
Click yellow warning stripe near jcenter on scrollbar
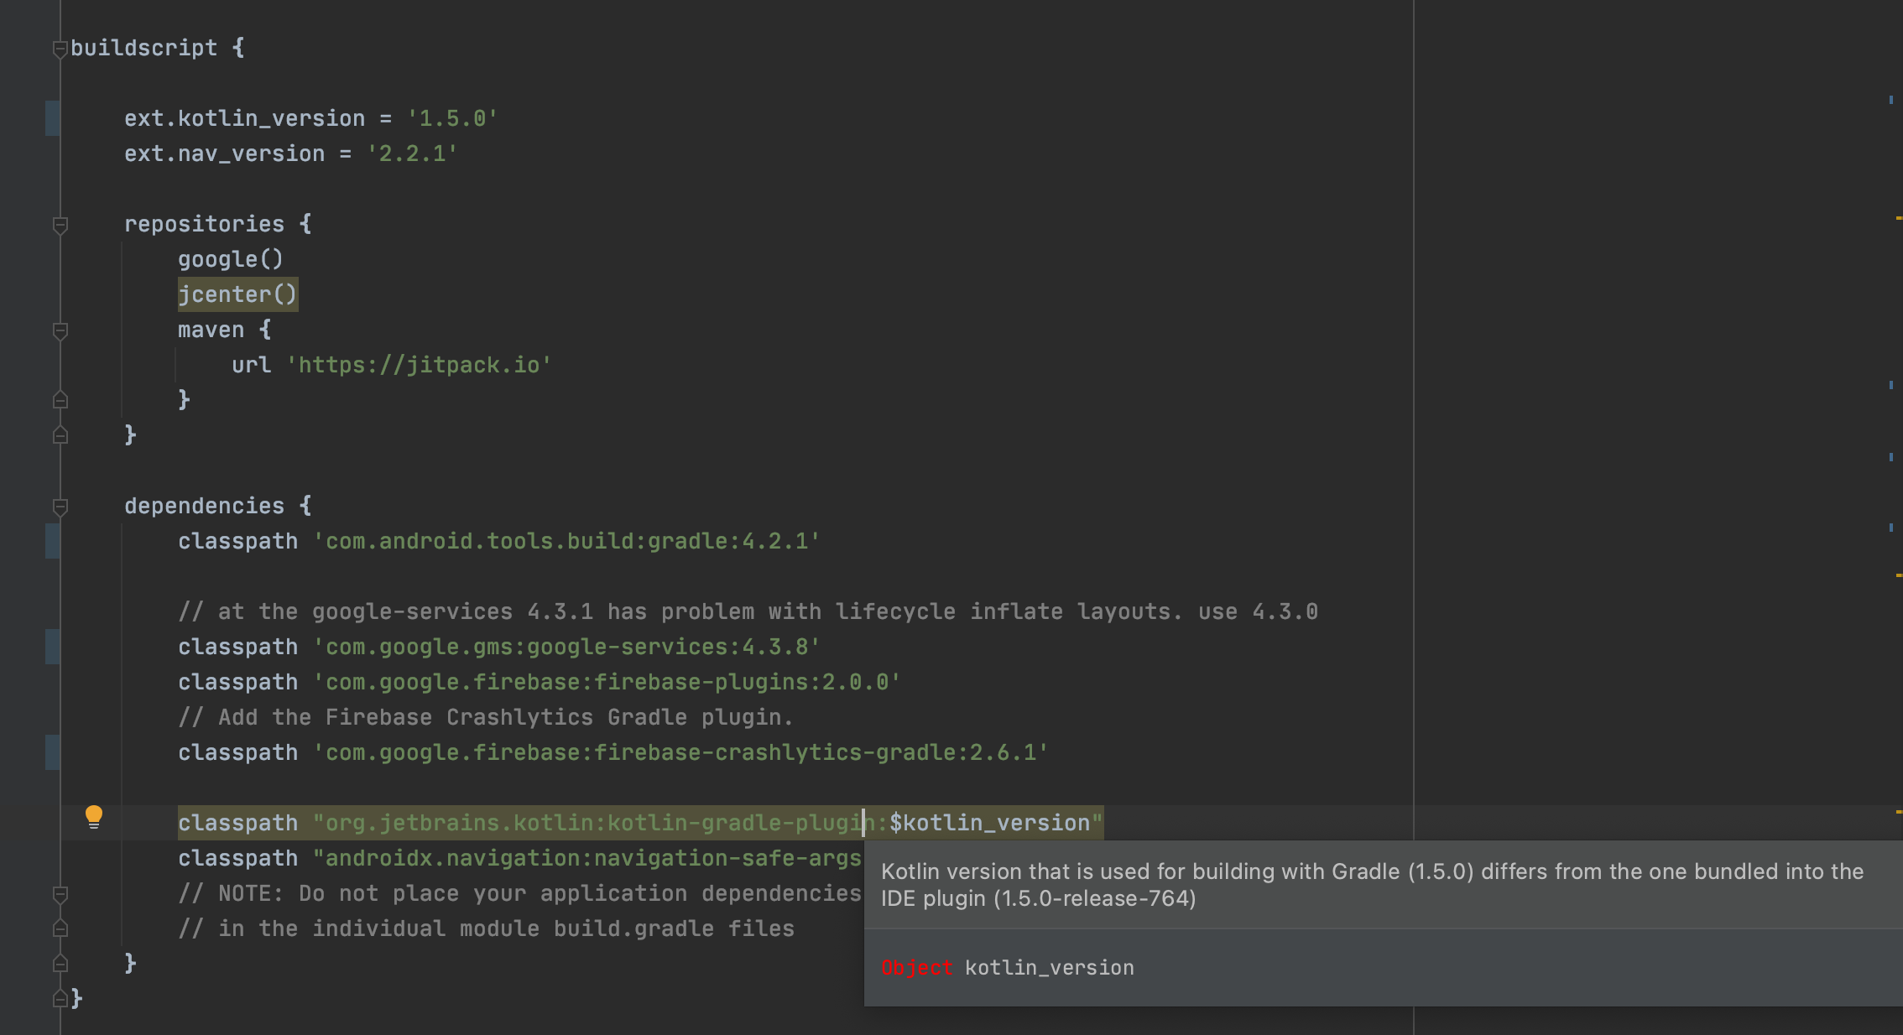pos(1898,218)
